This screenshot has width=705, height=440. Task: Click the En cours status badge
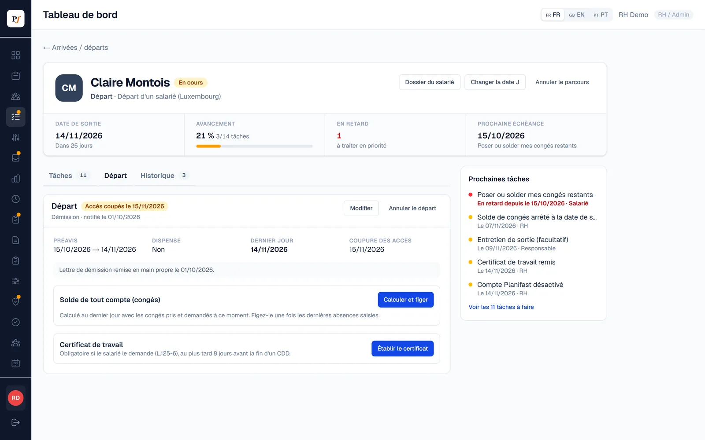191,83
